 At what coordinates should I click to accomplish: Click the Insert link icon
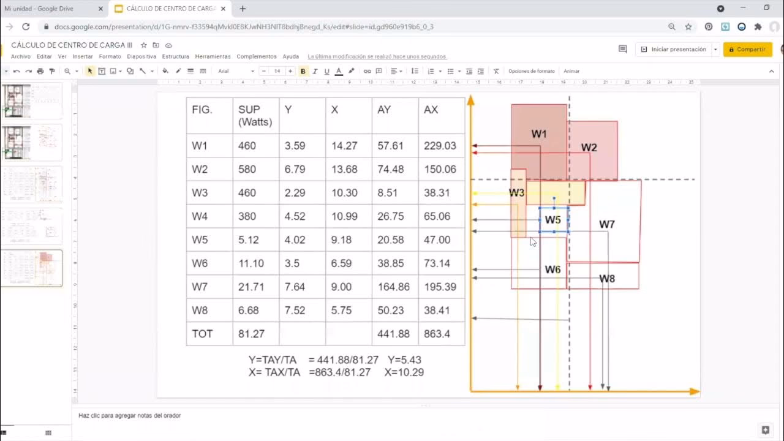[367, 71]
